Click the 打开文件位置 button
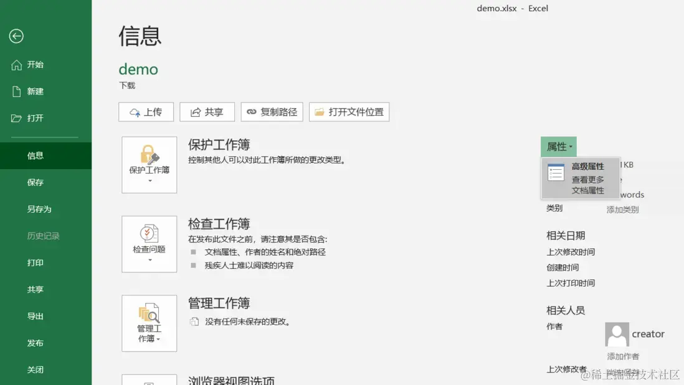The height and width of the screenshot is (385, 684). pyautogui.click(x=349, y=112)
